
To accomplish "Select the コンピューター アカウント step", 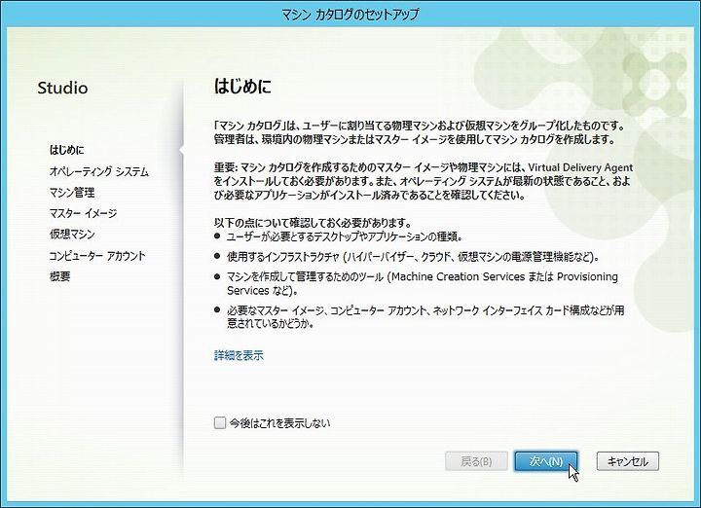I will tap(97, 256).
